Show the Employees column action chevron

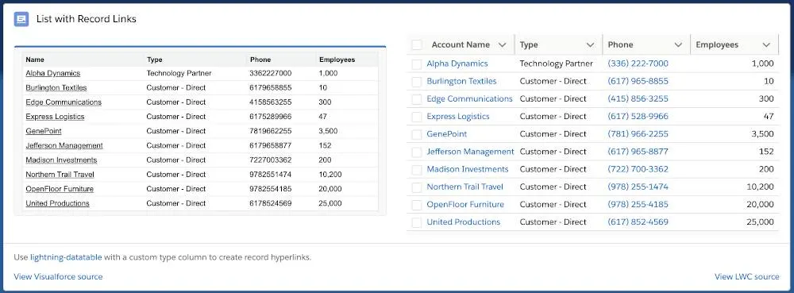point(766,45)
